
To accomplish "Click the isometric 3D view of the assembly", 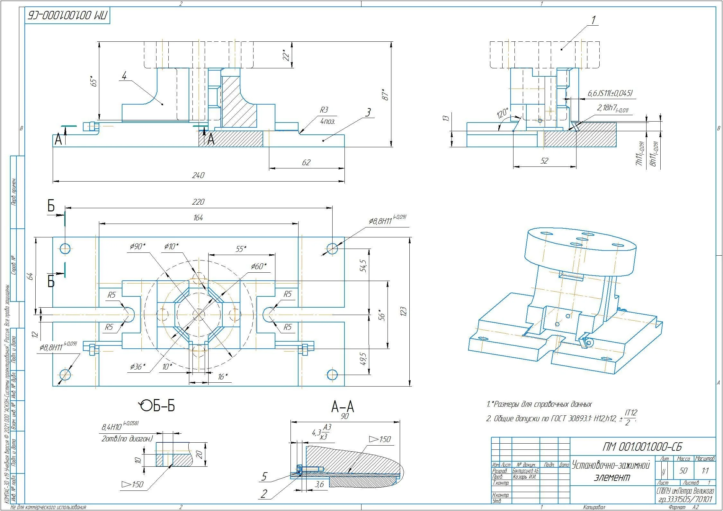I will 566,301.
